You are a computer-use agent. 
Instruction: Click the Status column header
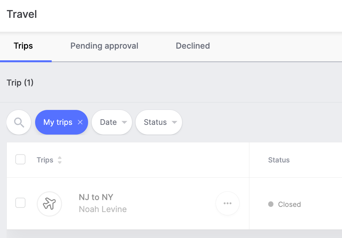point(279,160)
